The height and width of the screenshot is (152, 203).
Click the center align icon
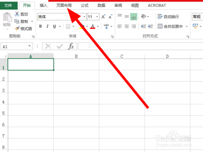coord(127,26)
